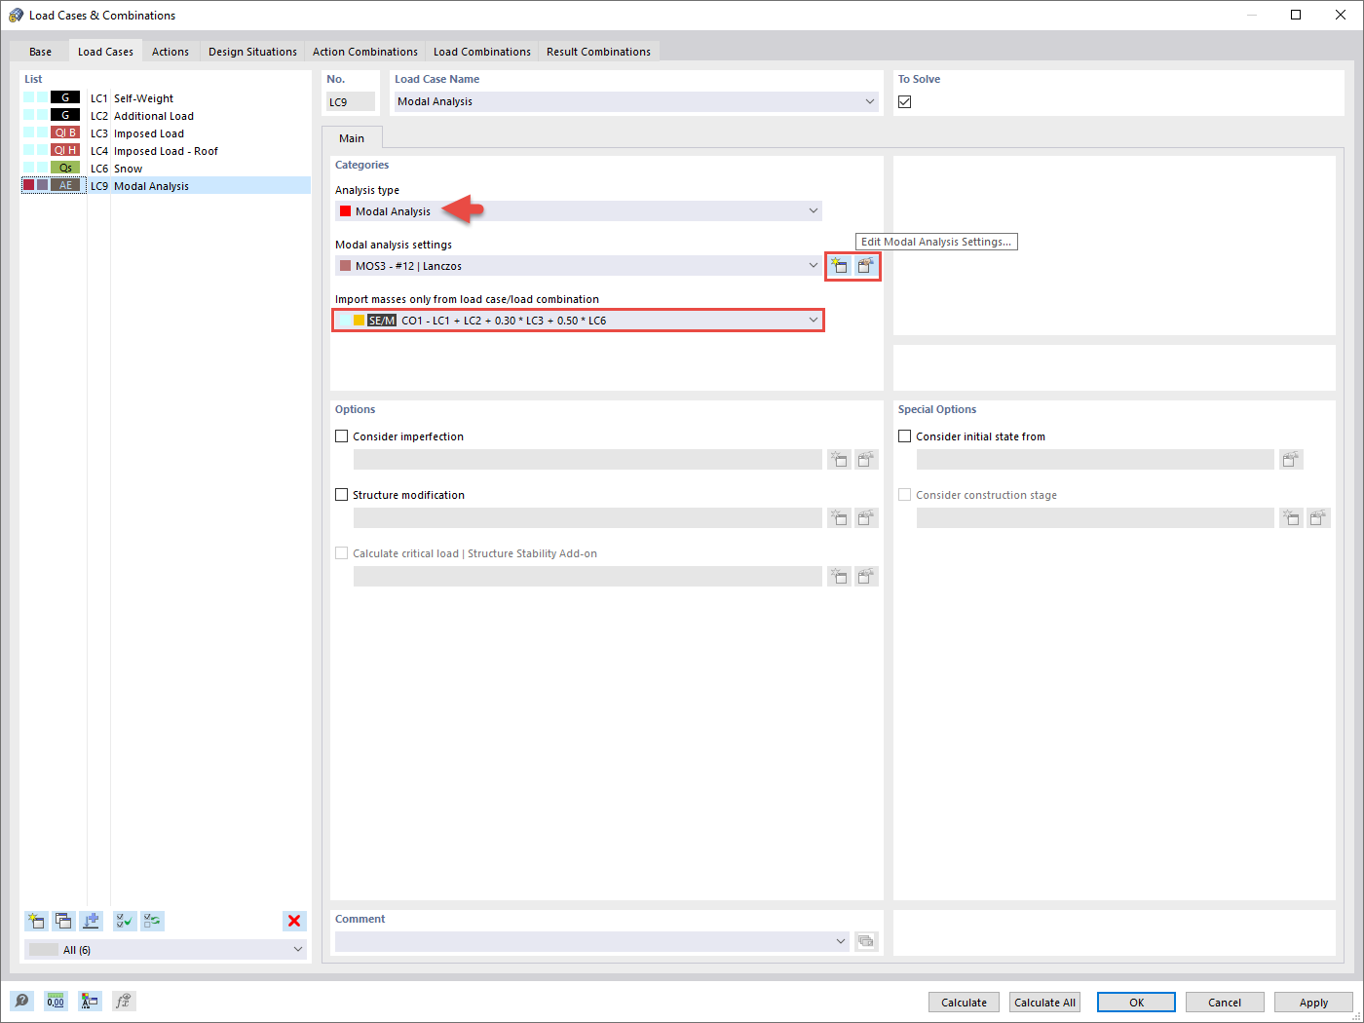Click the Calculate All button
The image size is (1364, 1023).
[1043, 1002]
